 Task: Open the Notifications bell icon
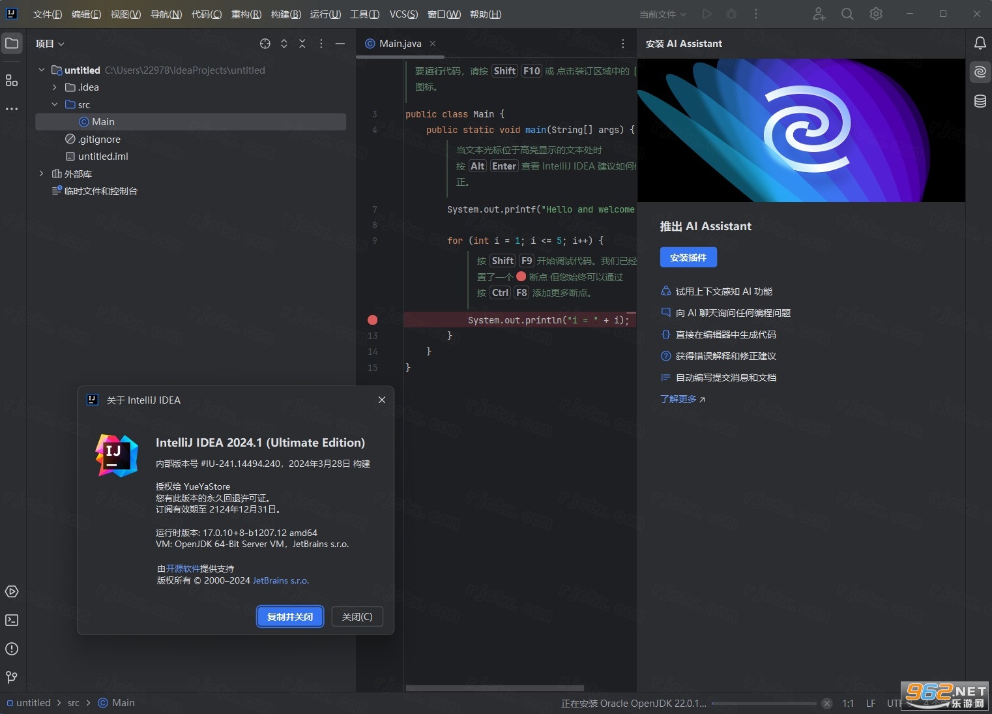(980, 43)
